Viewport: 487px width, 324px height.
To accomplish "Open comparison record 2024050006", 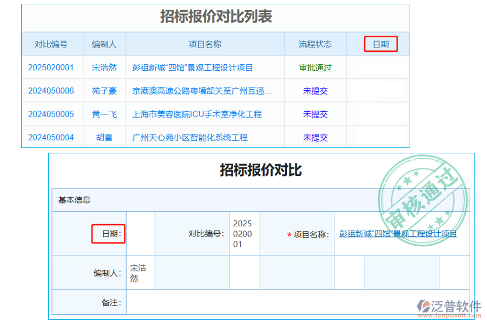I will pyautogui.click(x=52, y=91).
